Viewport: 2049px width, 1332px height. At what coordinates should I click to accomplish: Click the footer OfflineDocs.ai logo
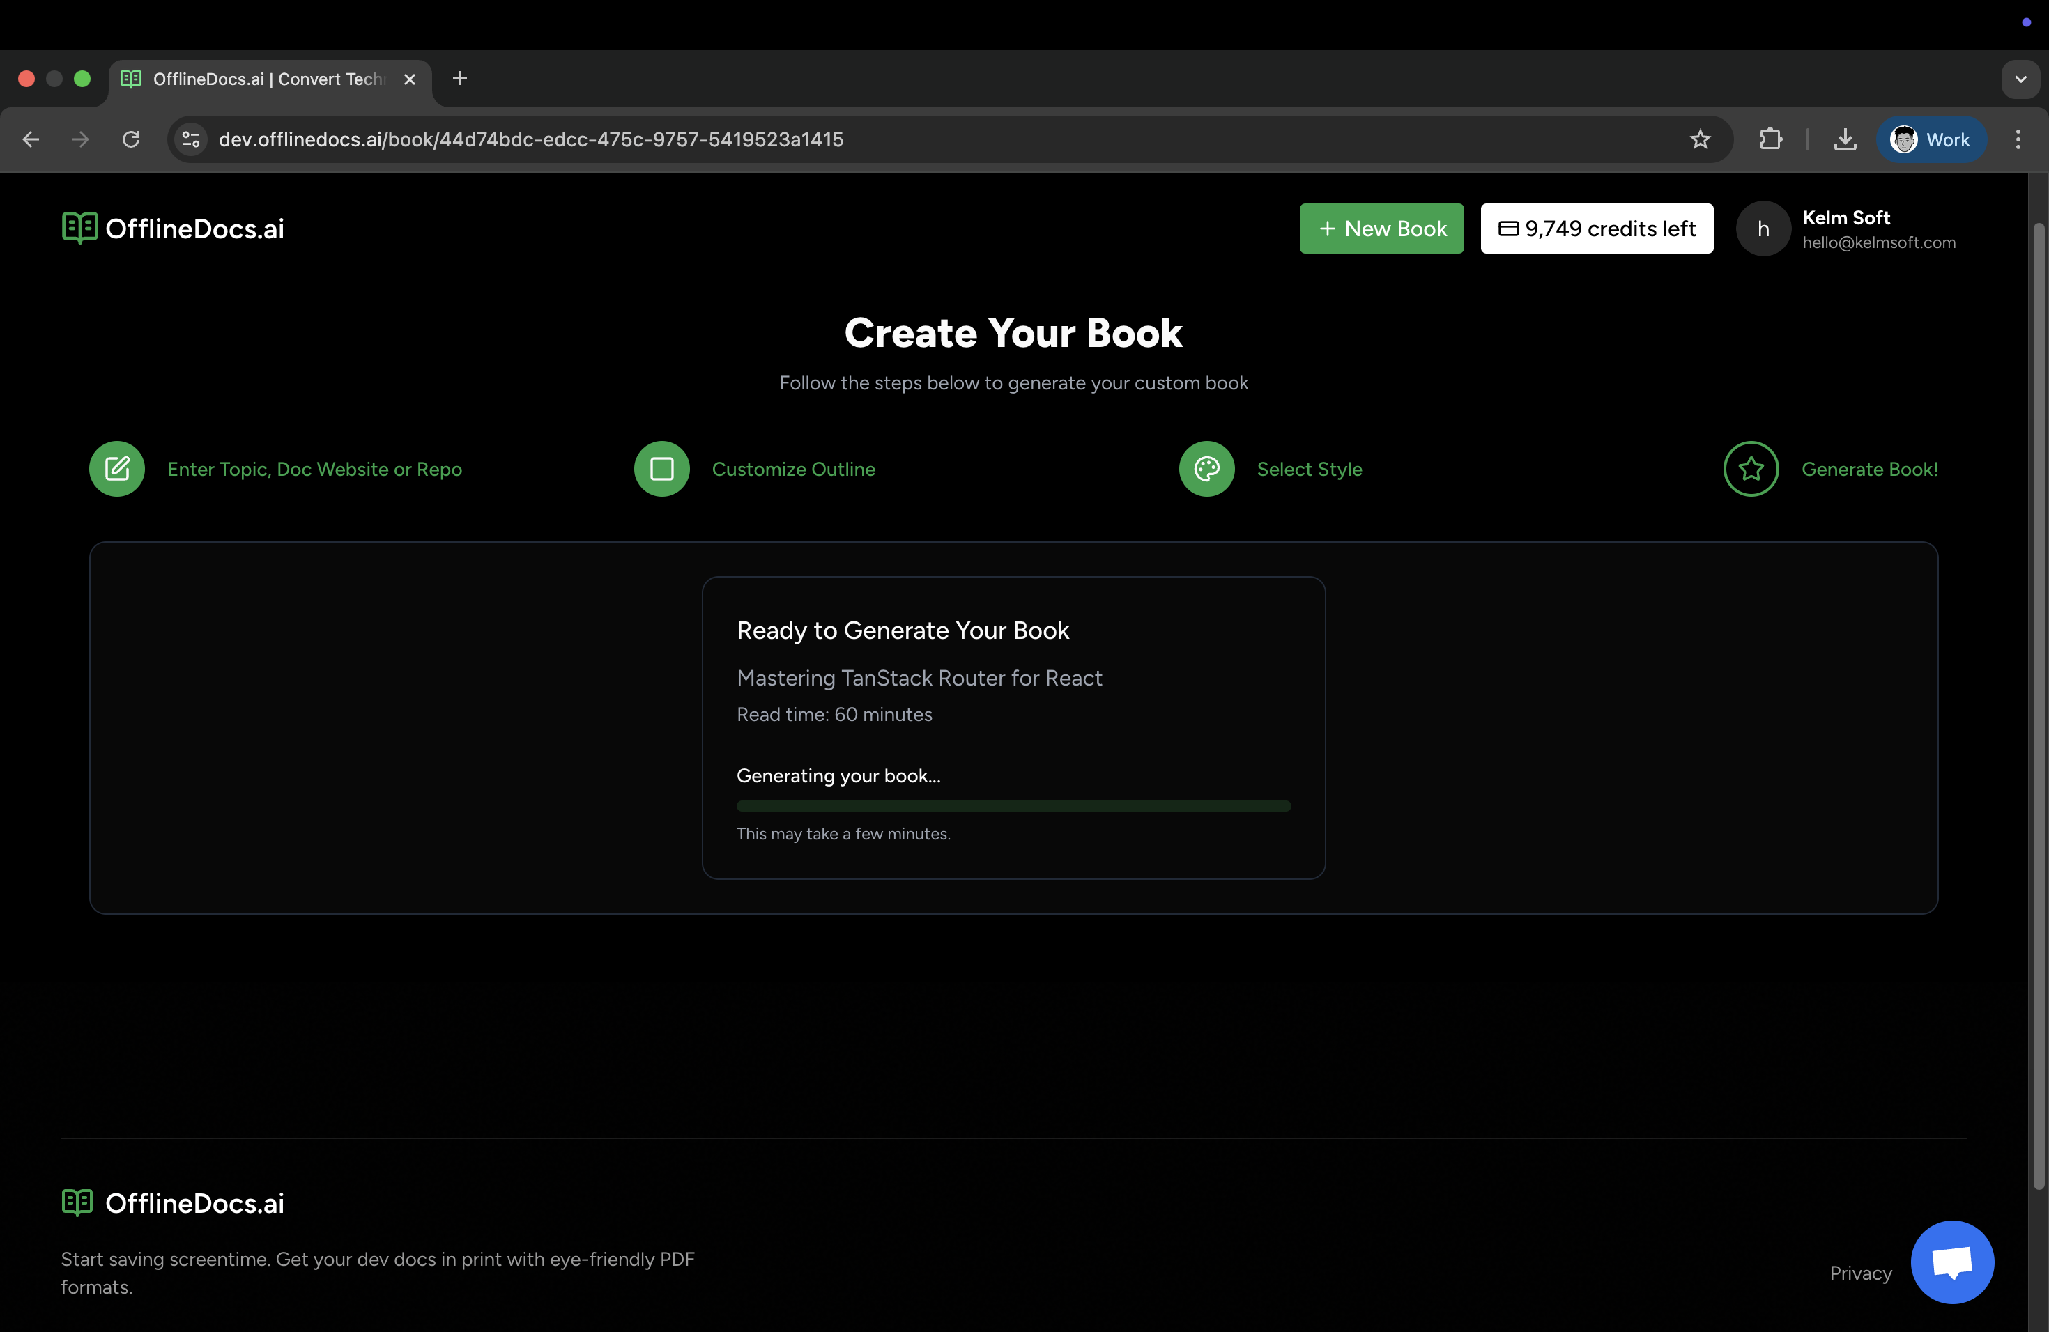click(x=77, y=1203)
